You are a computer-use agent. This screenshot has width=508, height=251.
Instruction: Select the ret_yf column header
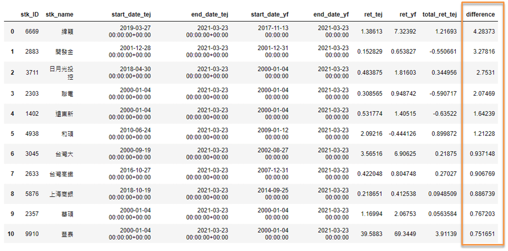click(x=408, y=14)
